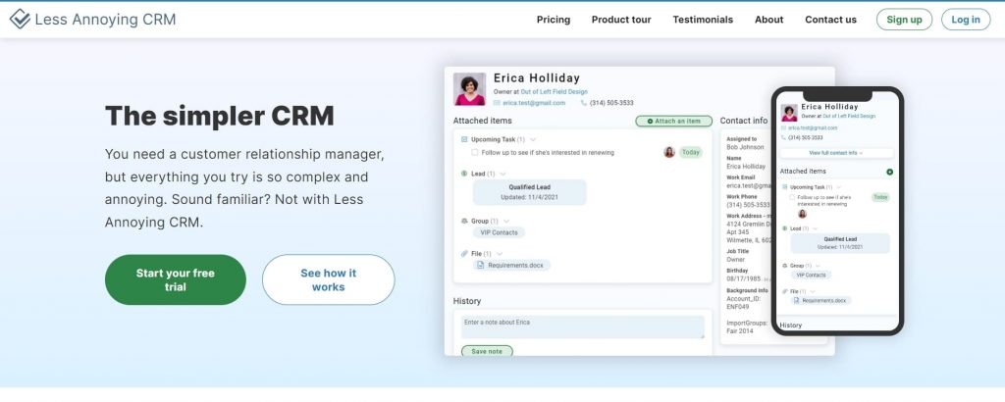Screen dimensions: 1005x402
Task: Click the Group icon in desktop preview
Action: [464, 221]
